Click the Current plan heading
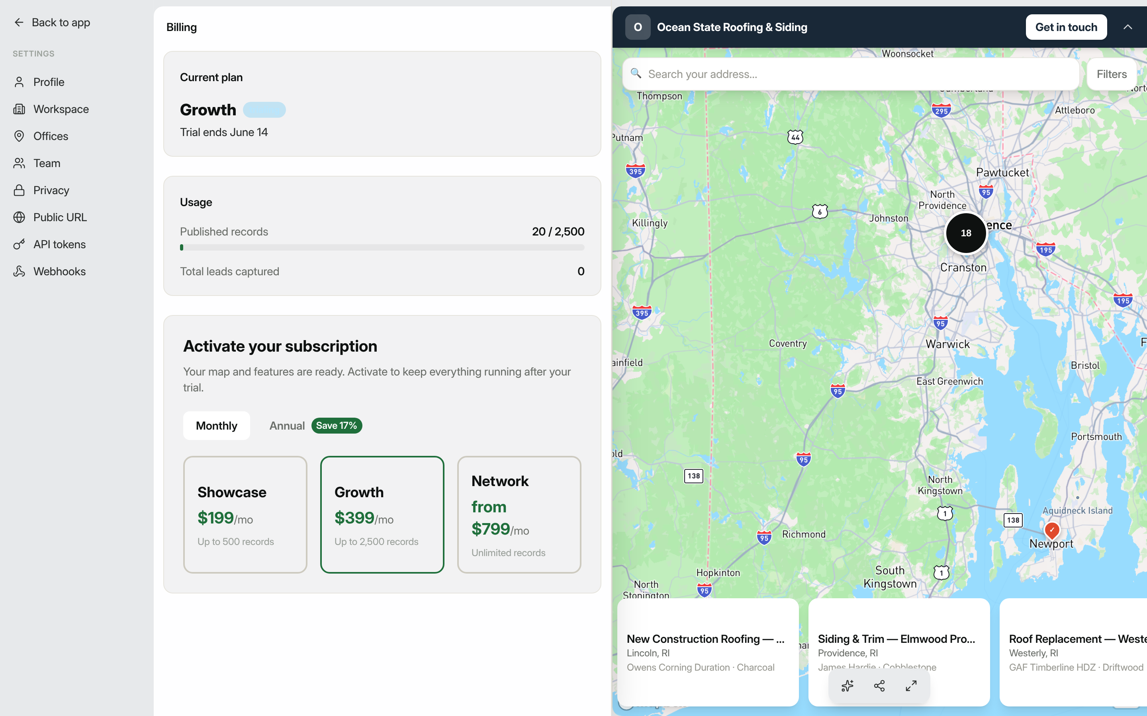The width and height of the screenshot is (1147, 716). pos(211,77)
